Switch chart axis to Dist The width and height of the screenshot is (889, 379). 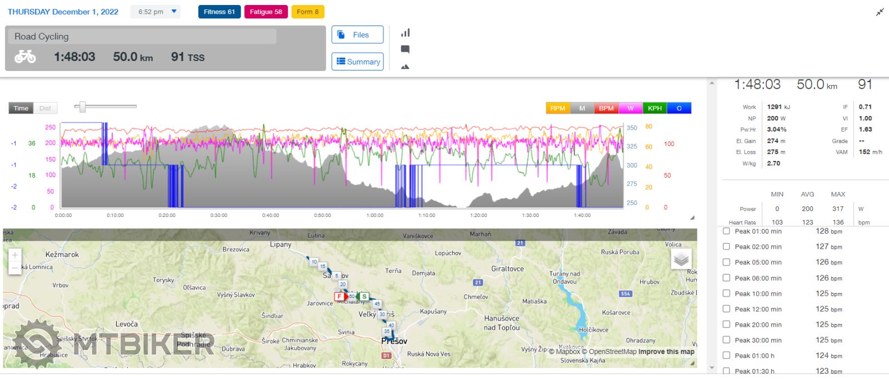[x=46, y=108]
